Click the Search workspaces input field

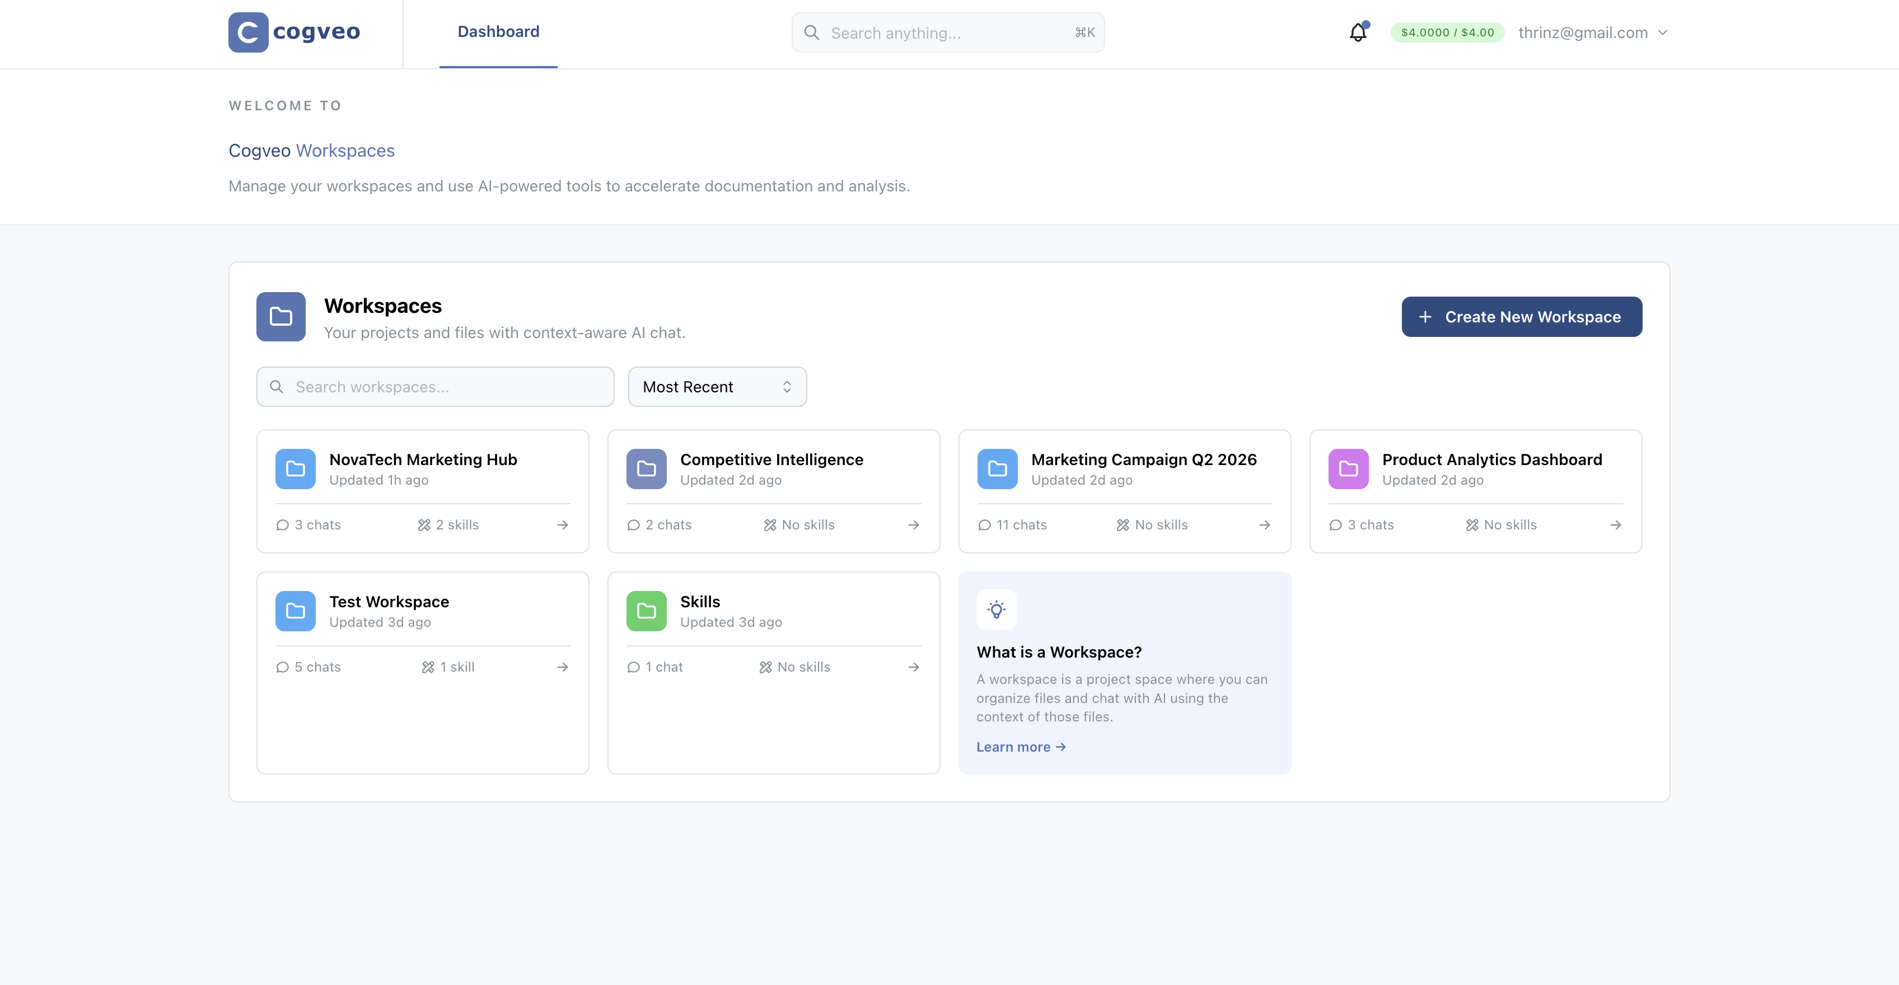tap(435, 386)
